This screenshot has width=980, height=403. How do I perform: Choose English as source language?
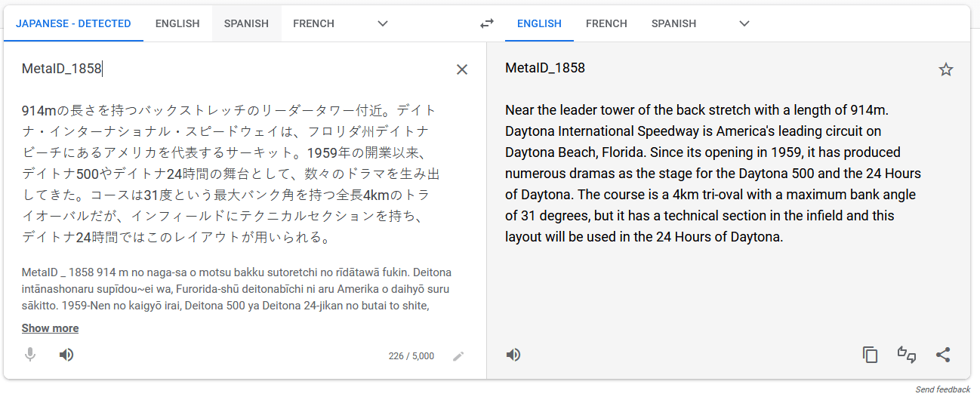(177, 23)
